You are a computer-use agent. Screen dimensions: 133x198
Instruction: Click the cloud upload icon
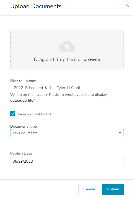click(67, 46)
